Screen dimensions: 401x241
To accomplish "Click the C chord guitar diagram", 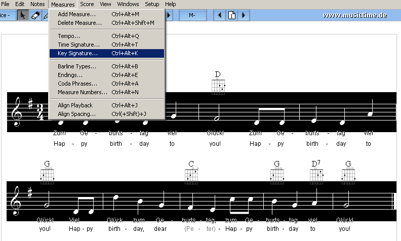I will click(x=191, y=176).
